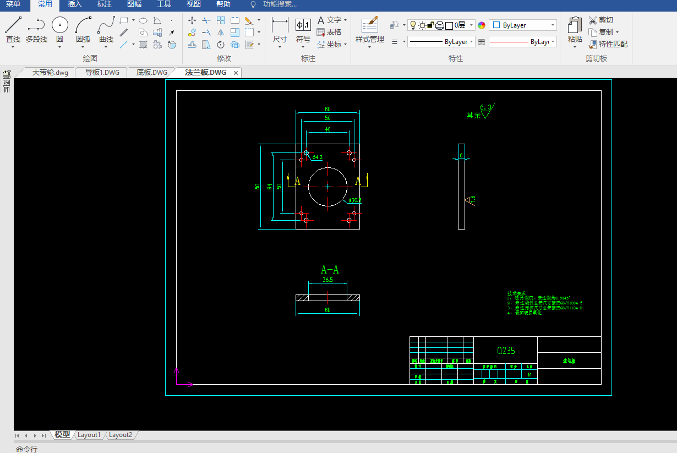Image resolution: width=677 pixels, height=453 pixels.
Task: Open the 插入 (Insert) ribbon tab
Action: pyautogui.click(x=74, y=4)
